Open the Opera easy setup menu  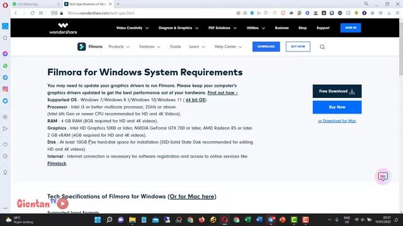coord(397,13)
